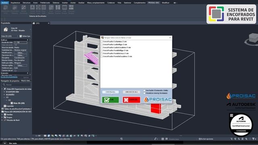Open the type selector dropdown arrow in Properties

click(x=31, y=29)
